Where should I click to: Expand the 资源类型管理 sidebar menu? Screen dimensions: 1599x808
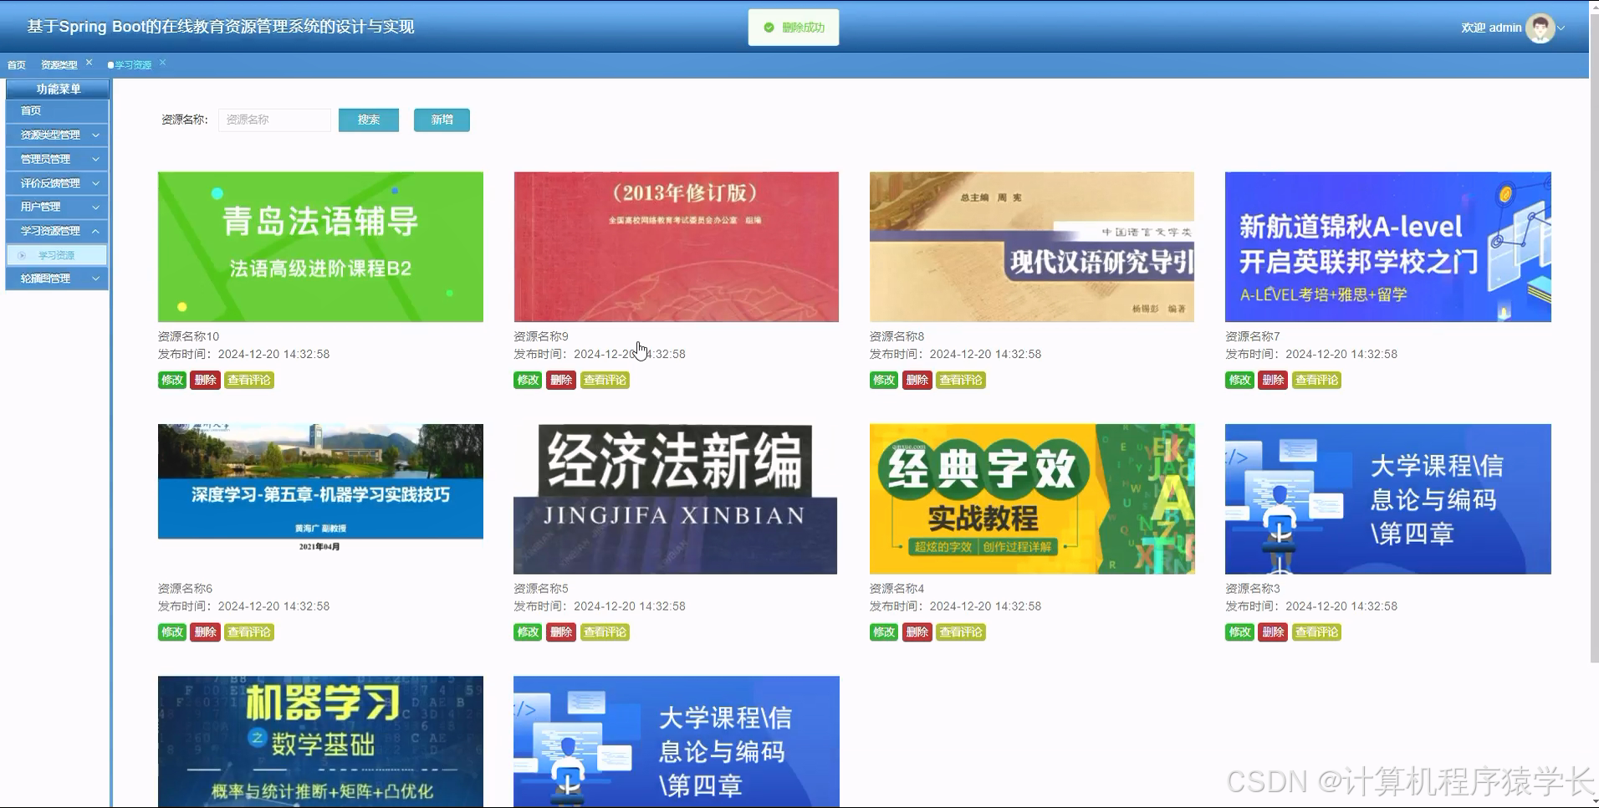(x=56, y=135)
